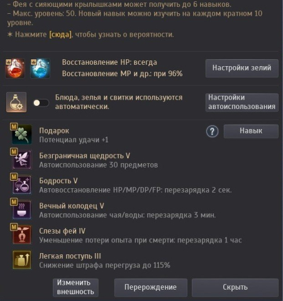Click the Навык button
Image resolution: width=283 pixels, height=301 pixels.
click(x=251, y=131)
